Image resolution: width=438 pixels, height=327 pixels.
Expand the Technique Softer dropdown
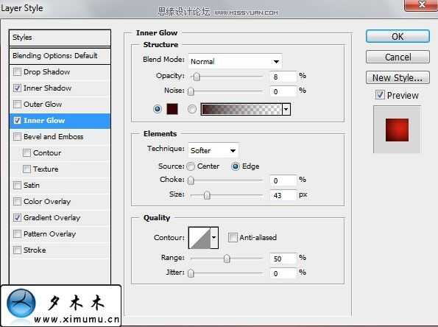pos(213,150)
